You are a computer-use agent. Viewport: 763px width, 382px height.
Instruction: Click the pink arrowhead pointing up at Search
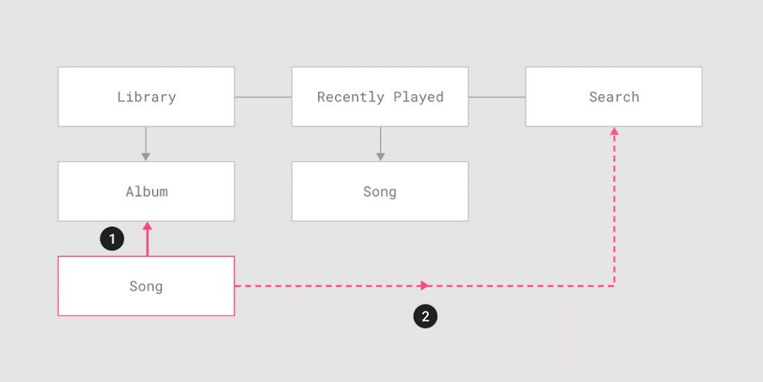[614, 131]
